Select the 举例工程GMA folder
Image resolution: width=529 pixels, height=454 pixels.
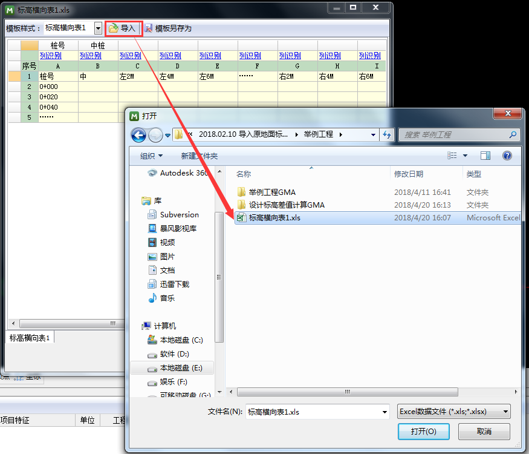[272, 192]
